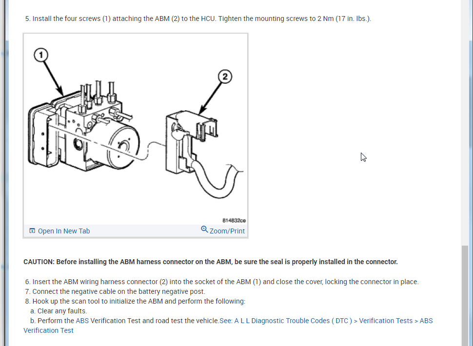Click sub-step a Clear any faults

[x=59, y=311]
